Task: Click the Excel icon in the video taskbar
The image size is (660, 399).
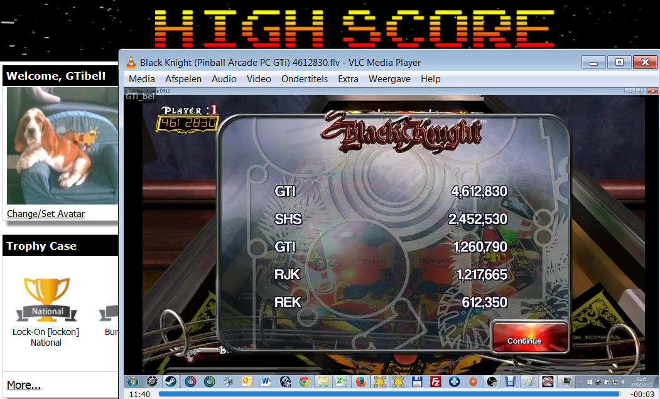Action: click(340, 381)
